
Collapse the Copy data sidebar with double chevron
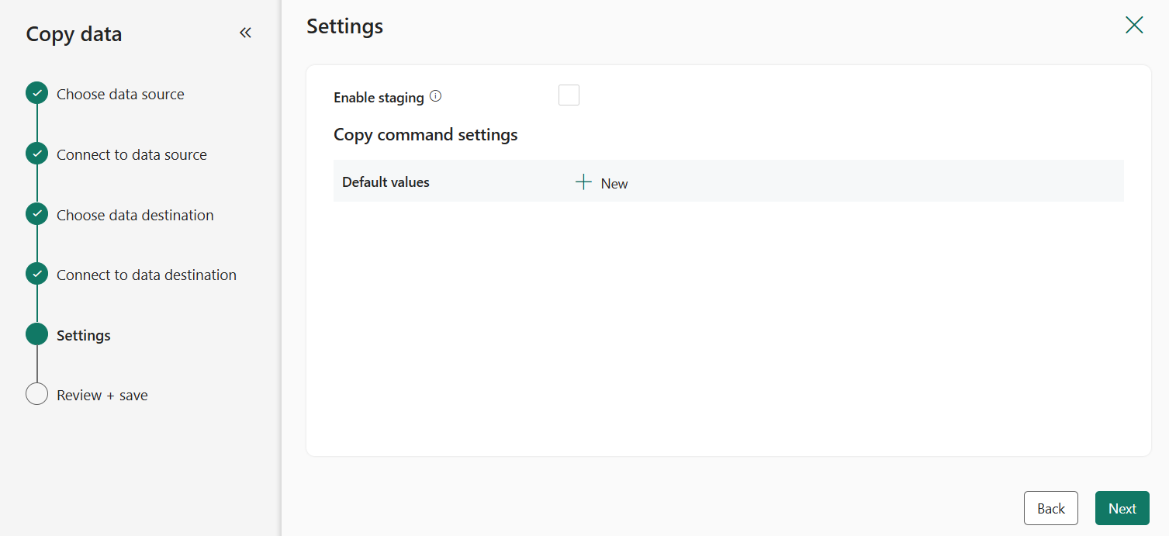point(245,32)
